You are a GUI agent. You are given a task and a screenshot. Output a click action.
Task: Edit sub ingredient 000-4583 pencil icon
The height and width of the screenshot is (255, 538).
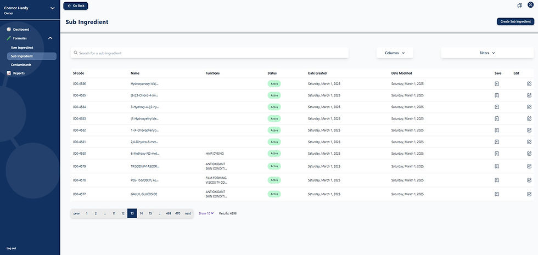[x=529, y=118]
